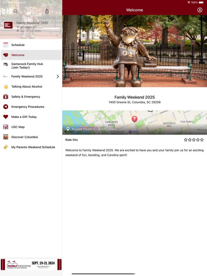207x276 pixels.
Task: Click the red location pin on the map
Action: pyautogui.click(x=135, y=119)
